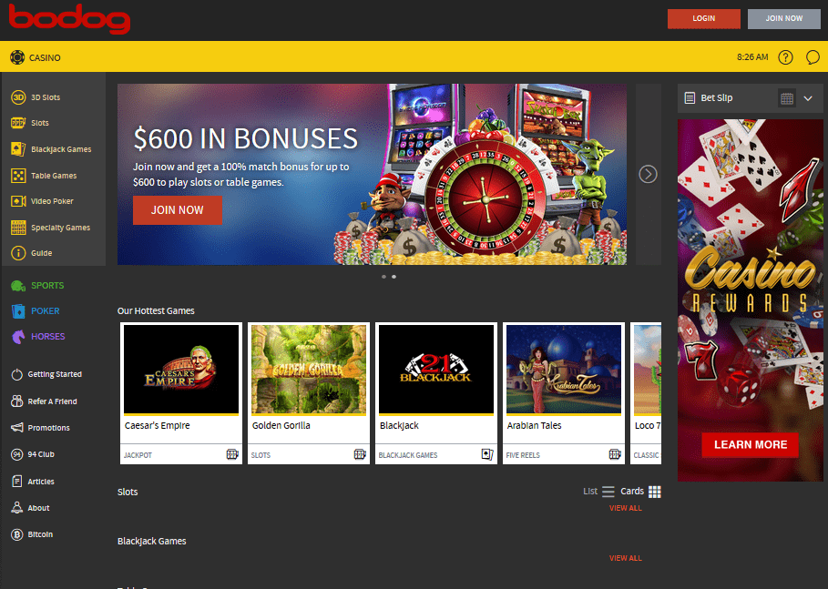Advance banner with next arrow
This screenshot has height=589, width=828.
648,174
